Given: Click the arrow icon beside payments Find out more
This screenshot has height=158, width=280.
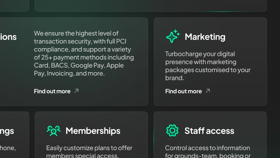Looking at the screenshot, I should (76, 91).
